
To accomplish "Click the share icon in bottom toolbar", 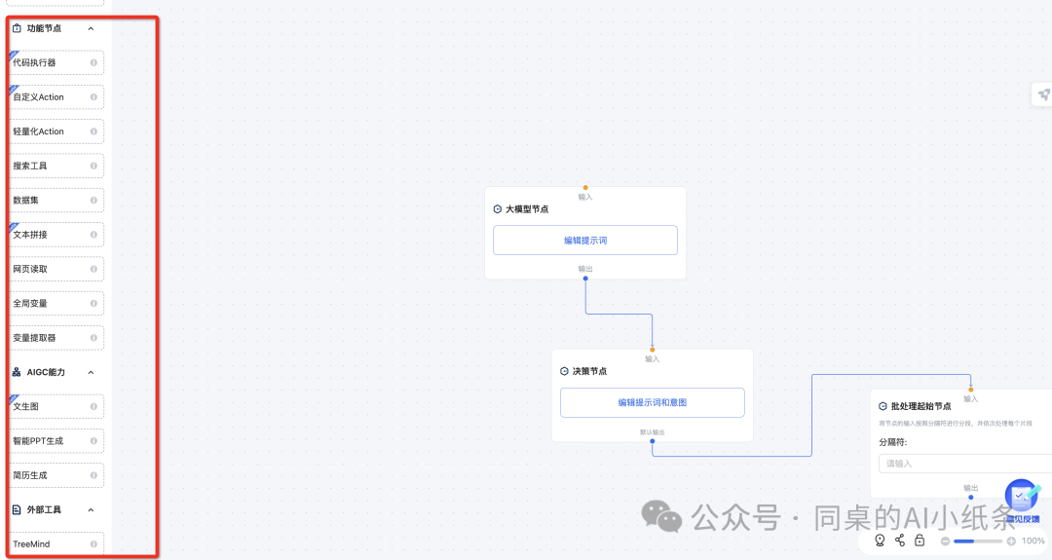I will (900, 541).
